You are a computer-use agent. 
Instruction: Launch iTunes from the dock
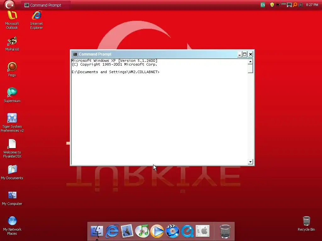(142, 231)
